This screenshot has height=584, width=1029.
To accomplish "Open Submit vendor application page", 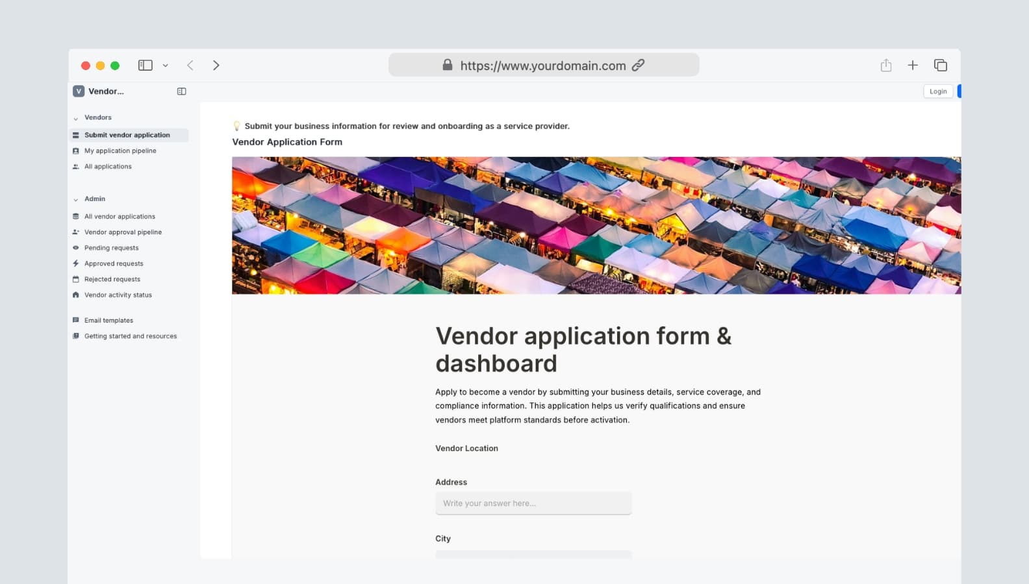I will [x=129, y=135].
